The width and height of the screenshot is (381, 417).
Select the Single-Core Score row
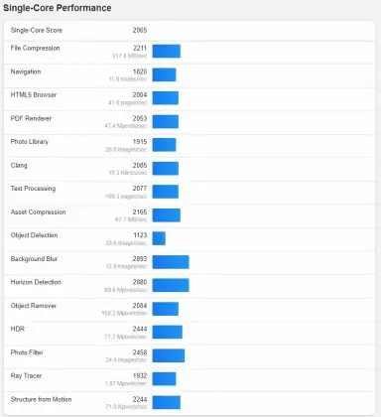click(190, 31)
